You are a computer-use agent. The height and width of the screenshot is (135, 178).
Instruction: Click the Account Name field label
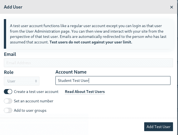tap(71, 72)
